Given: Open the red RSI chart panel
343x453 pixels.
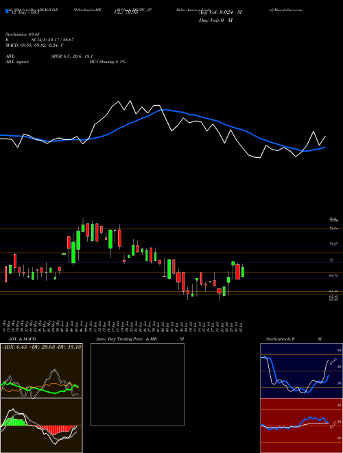Looking at the screenshot, I should (x=301, y=426).
